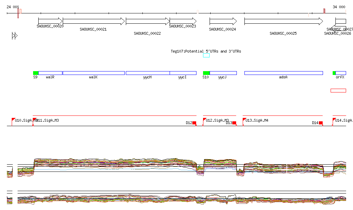Click the dark red marker near ruler right end

(x=324, y=11)
